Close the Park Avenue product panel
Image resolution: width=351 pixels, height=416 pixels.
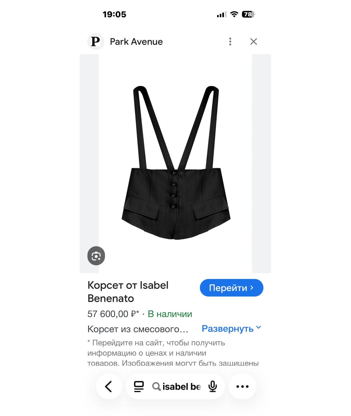(253, 42)
